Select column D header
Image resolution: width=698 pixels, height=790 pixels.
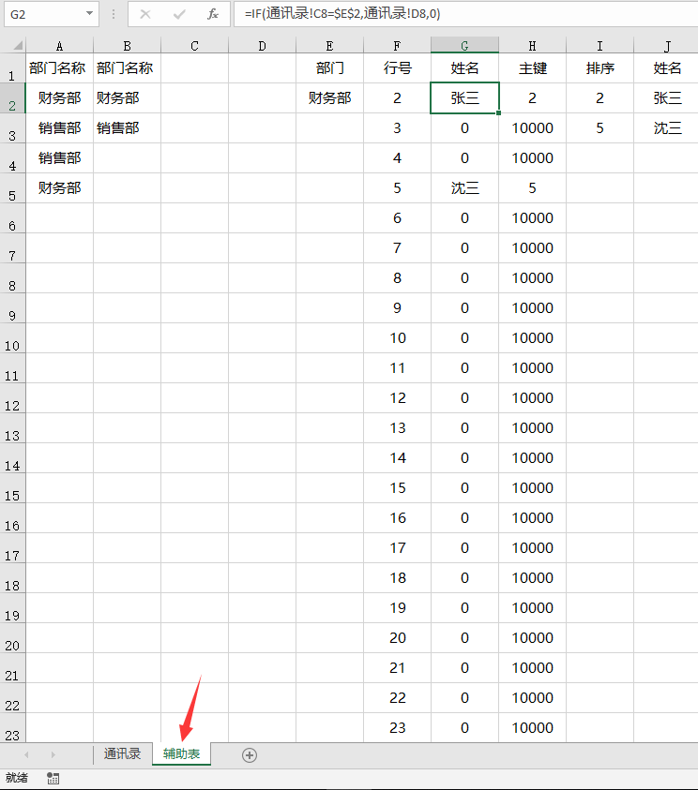263,46
